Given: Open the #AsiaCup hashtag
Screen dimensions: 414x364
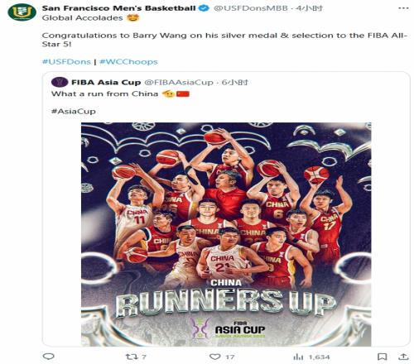Looking at the screenshot, I should pyautogui.click(x=74, y=111).
